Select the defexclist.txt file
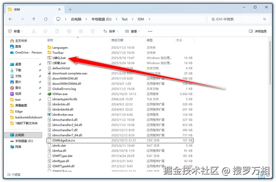Screen dimensions: 276x182 pos(120,68)
